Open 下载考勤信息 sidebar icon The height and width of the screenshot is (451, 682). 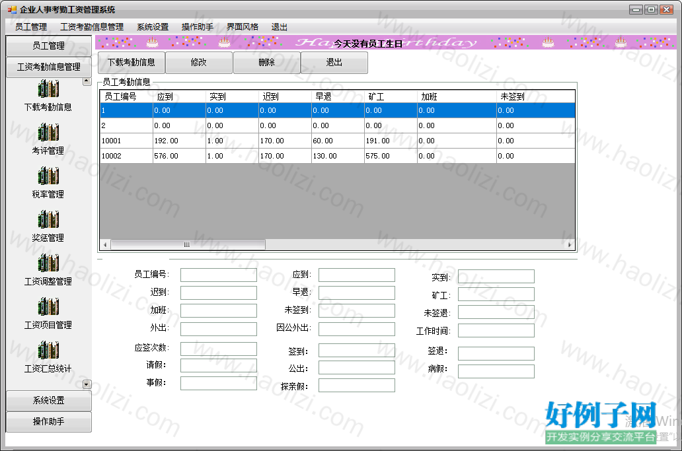(48, 89)
